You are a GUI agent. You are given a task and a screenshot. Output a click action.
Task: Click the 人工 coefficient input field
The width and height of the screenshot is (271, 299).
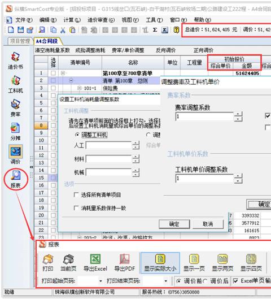pyautogui.click(x=109, y=145)
